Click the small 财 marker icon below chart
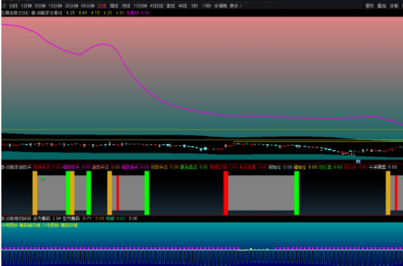The width and height of the screenshot is (403, 266). pos(358,161)
